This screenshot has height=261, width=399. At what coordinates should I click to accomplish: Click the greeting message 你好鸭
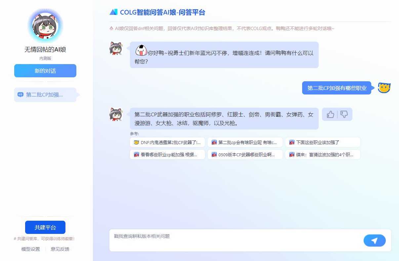tap(224, 55)
